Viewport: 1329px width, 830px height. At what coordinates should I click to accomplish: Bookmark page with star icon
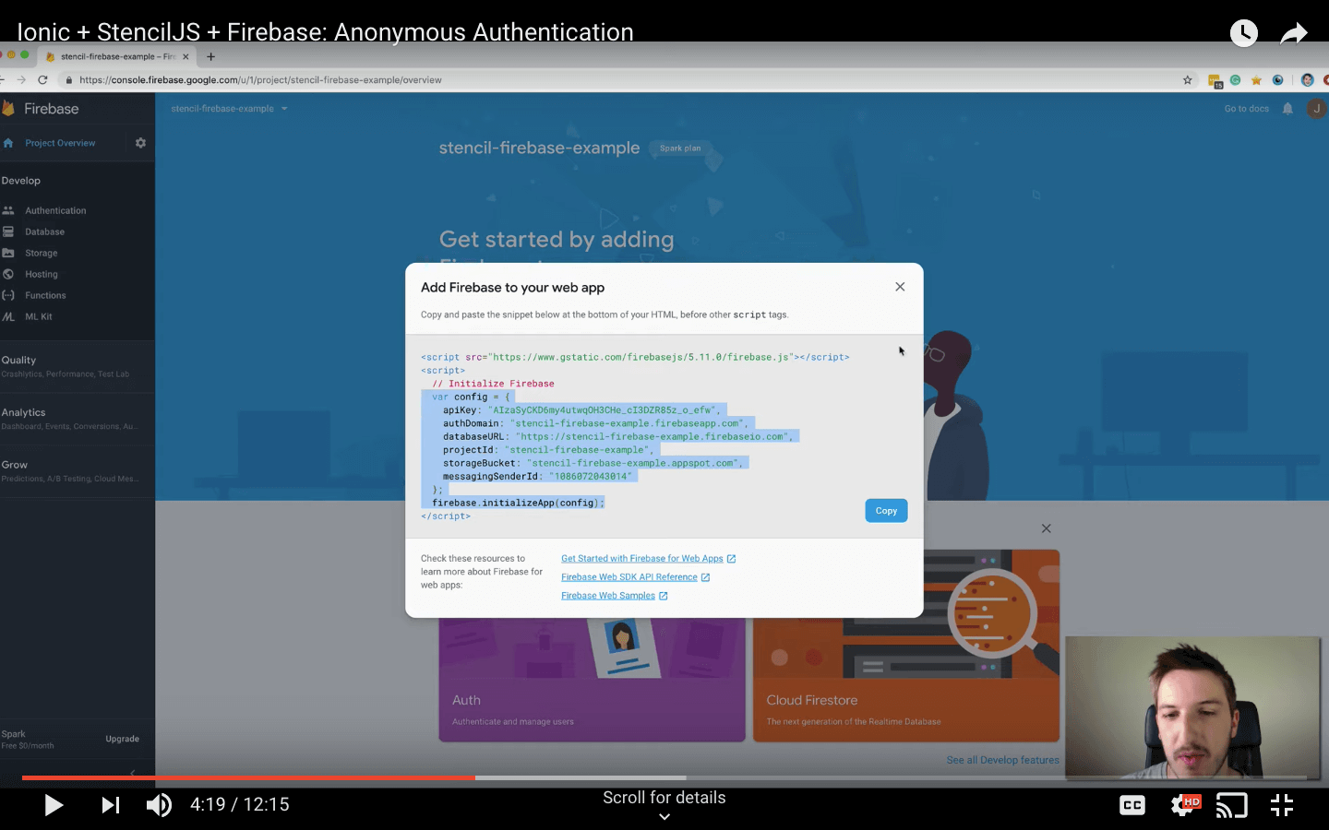[x=1188, y=80]
